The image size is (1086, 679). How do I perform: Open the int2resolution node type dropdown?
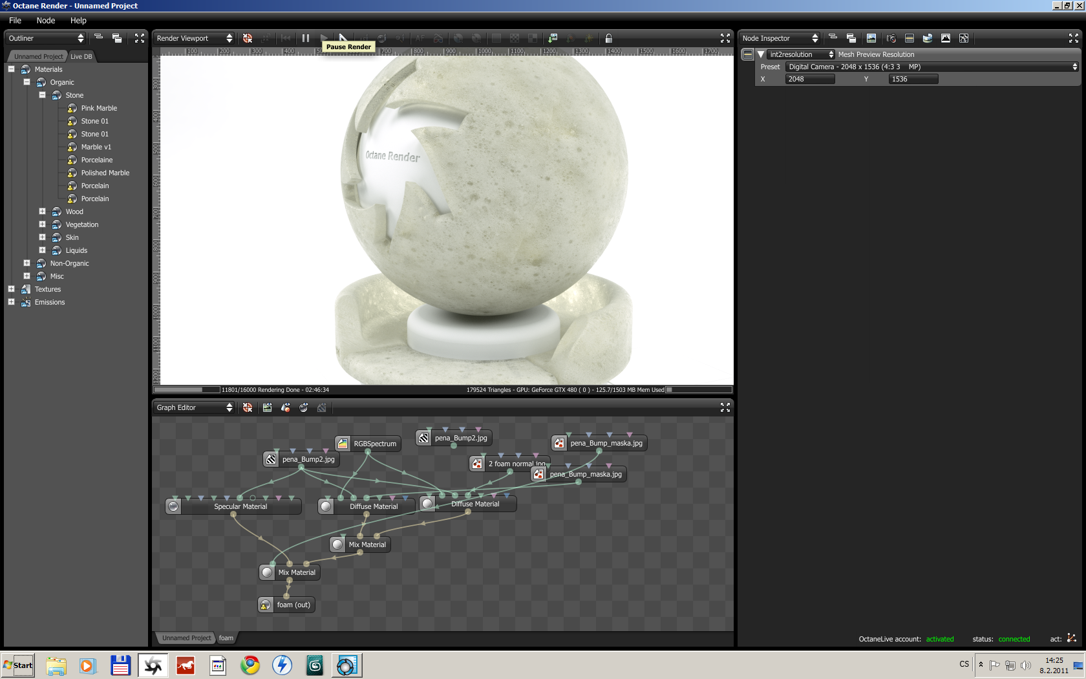[802, 54]
